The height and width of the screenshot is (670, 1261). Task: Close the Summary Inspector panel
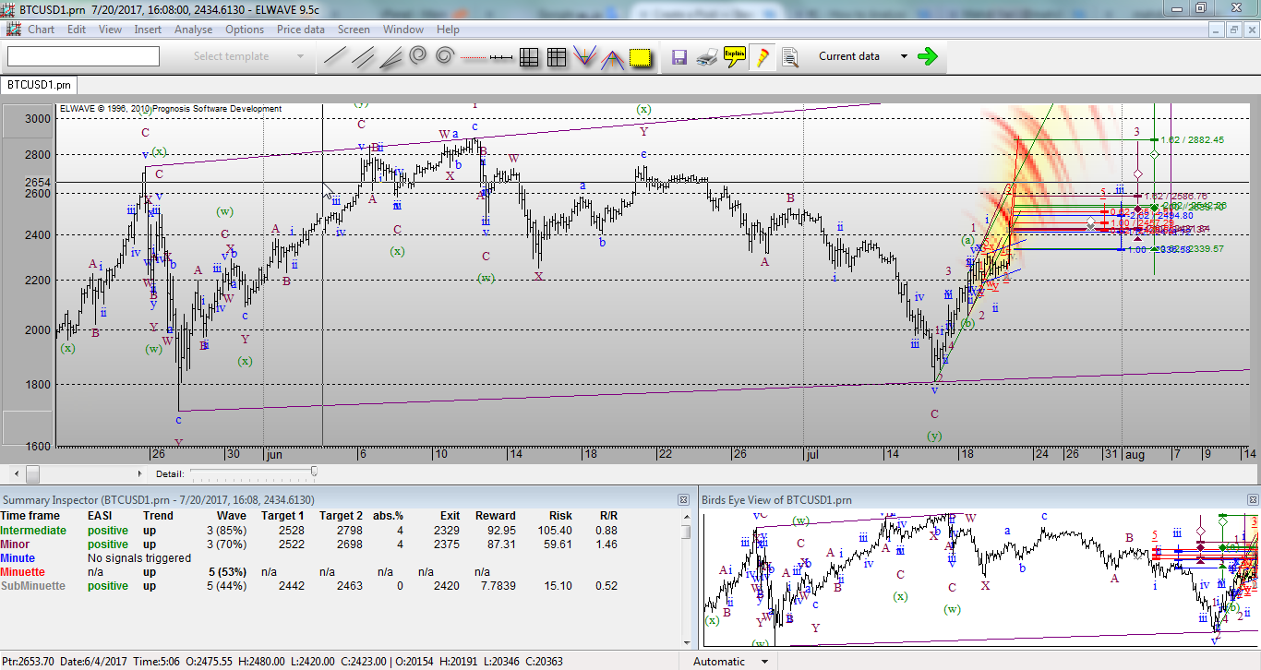(x=684, y=499)
